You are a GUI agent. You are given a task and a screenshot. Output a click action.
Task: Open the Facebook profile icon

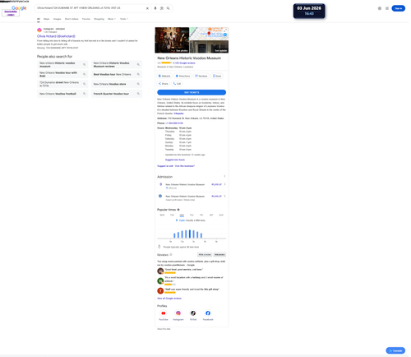208,313
